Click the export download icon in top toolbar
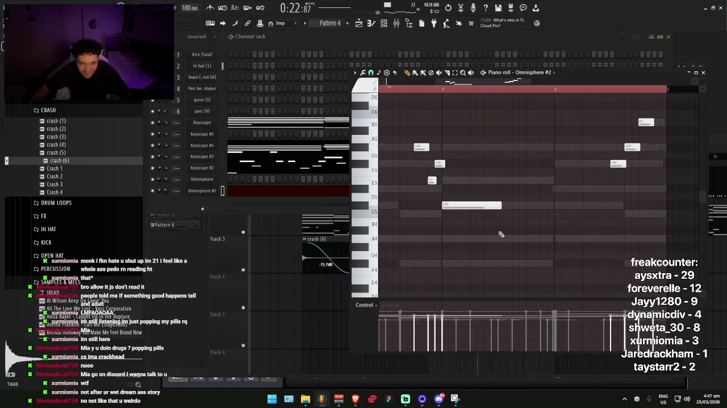727x408 pixels. [536, 8]
